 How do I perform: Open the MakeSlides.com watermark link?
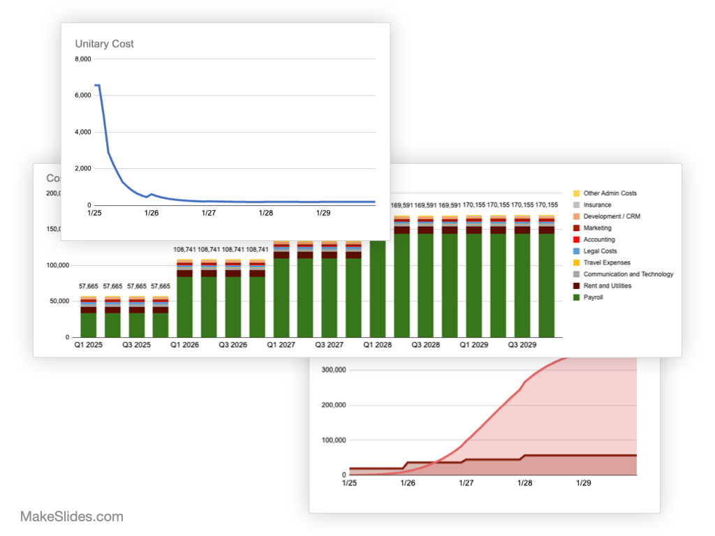pyautogui.click(x=72, y=517)
